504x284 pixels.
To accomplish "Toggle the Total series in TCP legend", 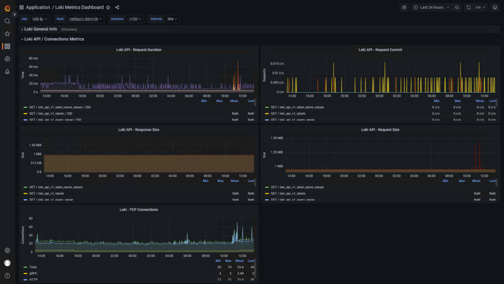I will coord(33,267).
